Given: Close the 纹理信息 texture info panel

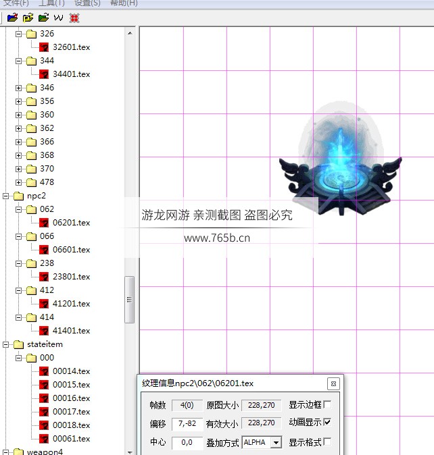Looking at the screenshot, I should (333, 383).
